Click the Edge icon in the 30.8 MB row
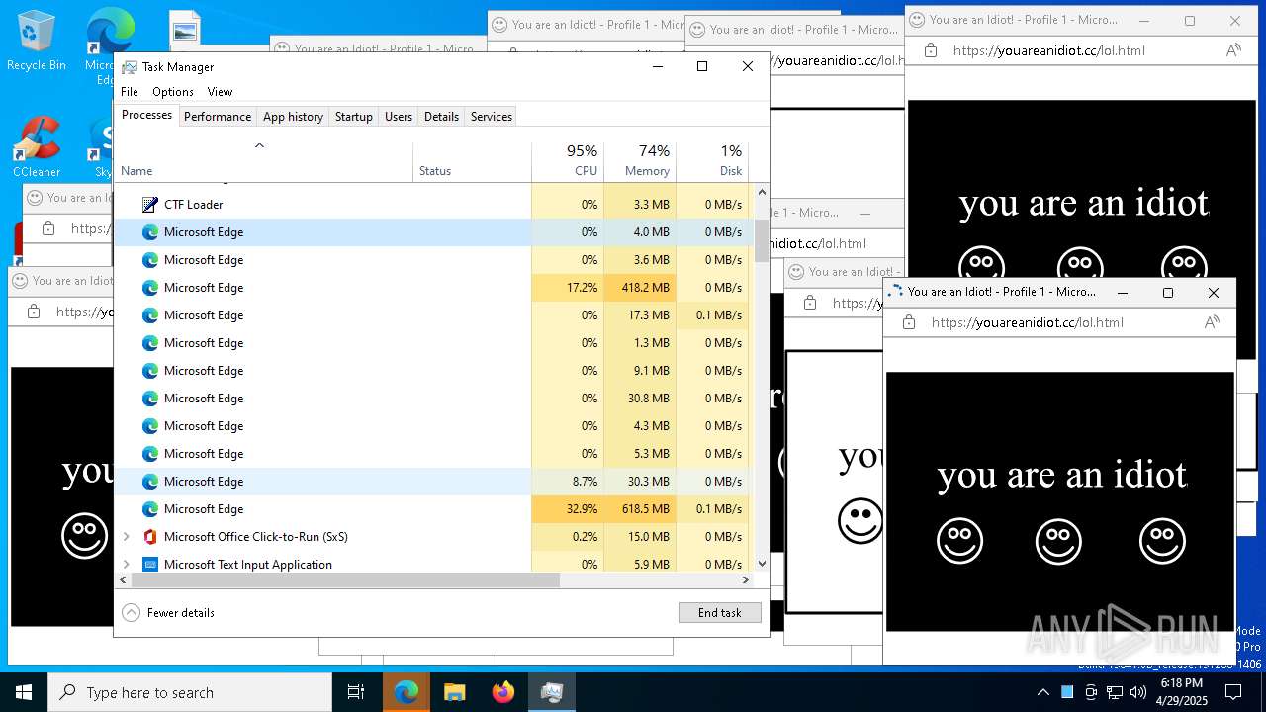 [150, 399]
